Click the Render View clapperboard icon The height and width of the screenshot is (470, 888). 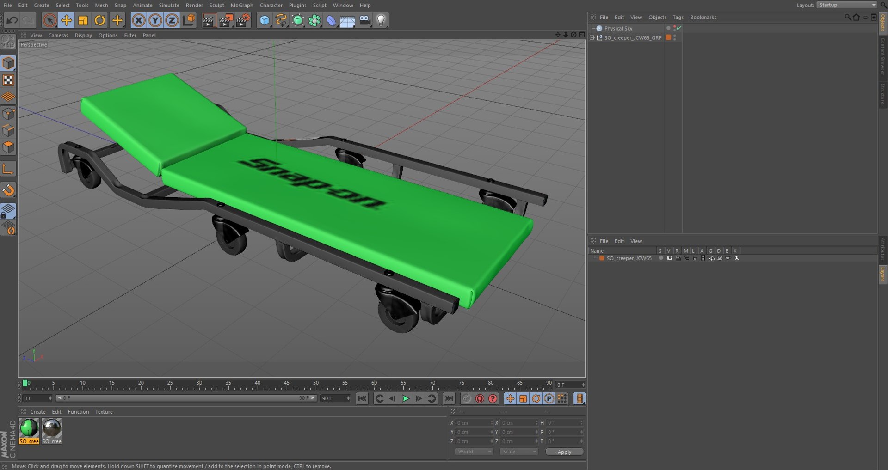[x=209, y=20]
